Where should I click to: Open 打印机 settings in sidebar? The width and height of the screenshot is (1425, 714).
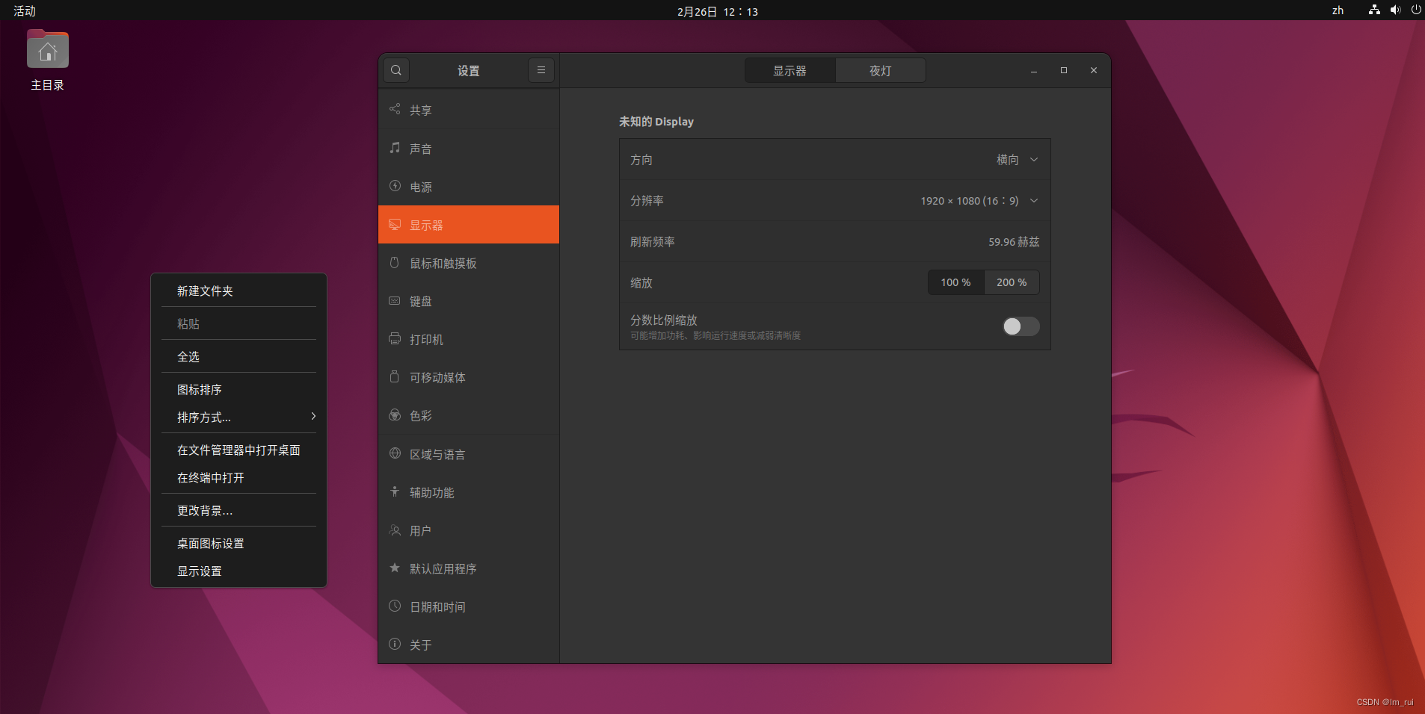click(469, 339)
